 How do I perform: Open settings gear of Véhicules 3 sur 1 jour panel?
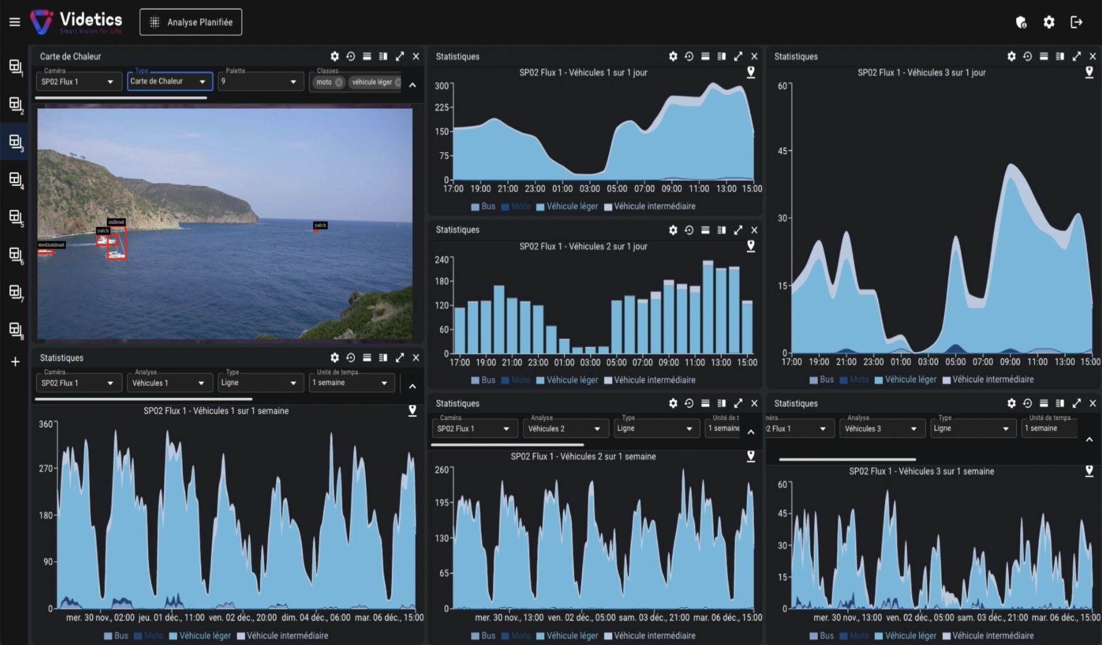[1011, 57]
